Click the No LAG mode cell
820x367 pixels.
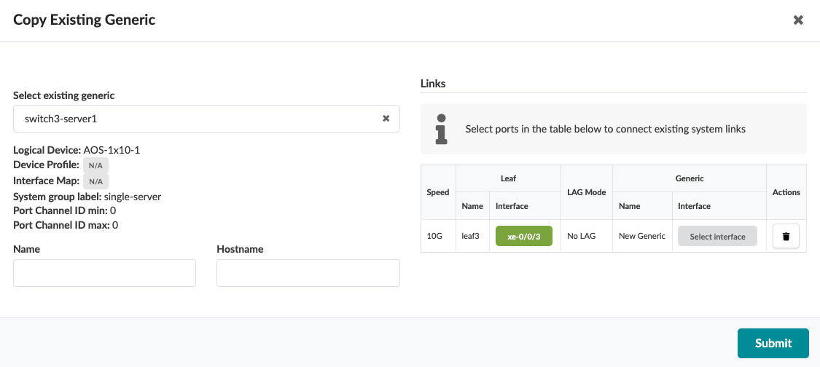tap(582, 237)
